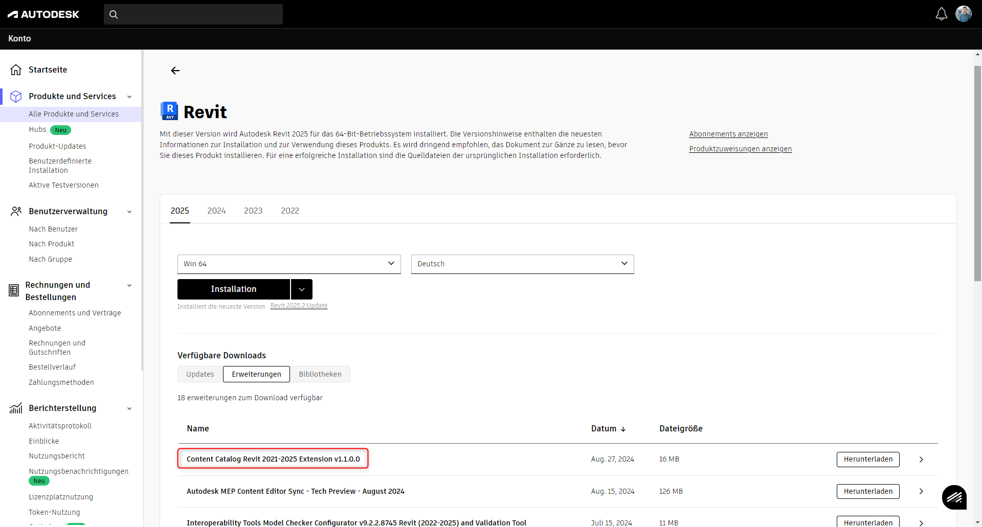
Task: Sort by Datum column arrow
Action: (623, 429)
